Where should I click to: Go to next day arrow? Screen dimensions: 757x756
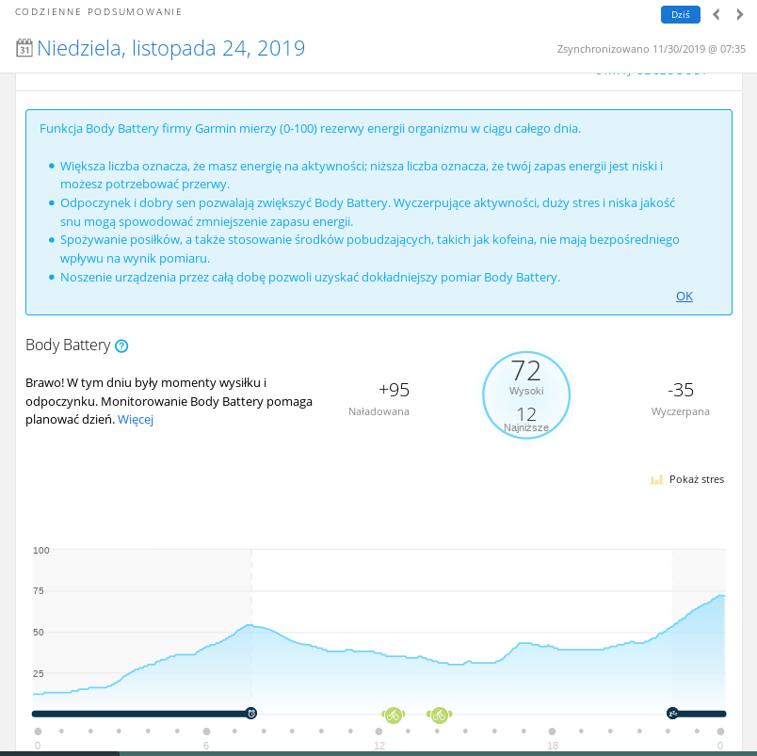pyautogui.click(x=740, y=14)
